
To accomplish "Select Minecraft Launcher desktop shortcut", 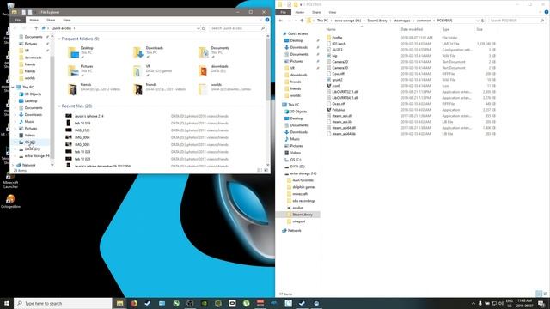I will pyautogui.click(x=10, y=180).
